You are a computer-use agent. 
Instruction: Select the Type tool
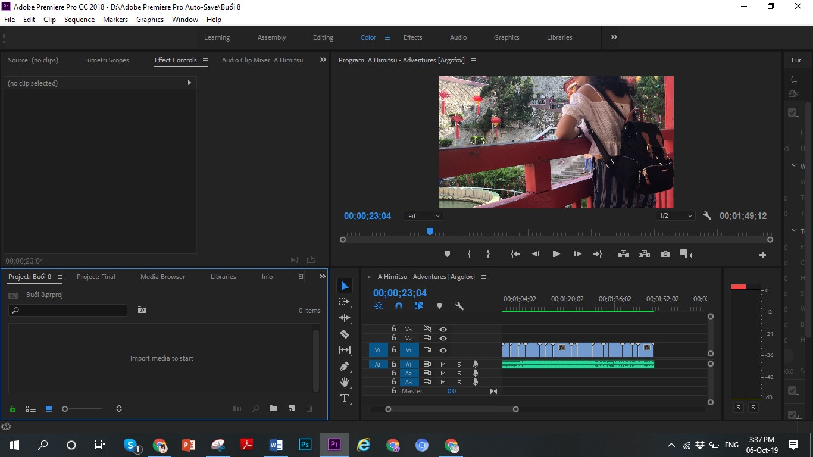point(345,398)
